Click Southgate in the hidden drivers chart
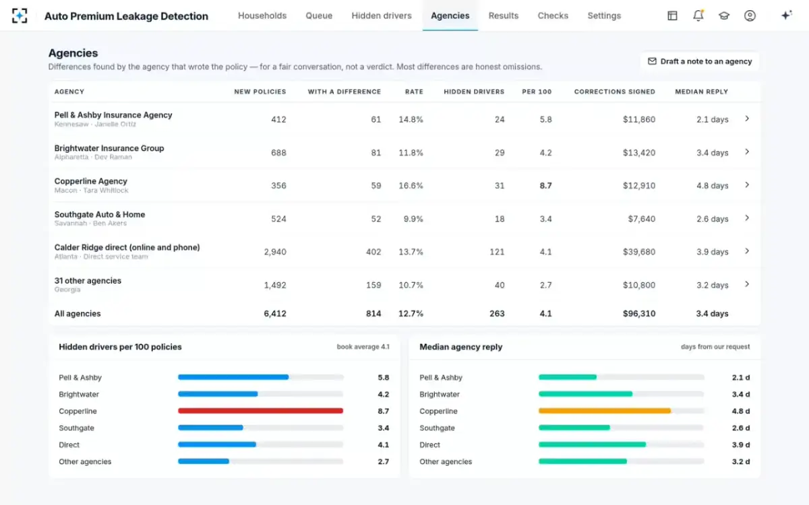Screen dimensions: 809x505 [76, 428]
